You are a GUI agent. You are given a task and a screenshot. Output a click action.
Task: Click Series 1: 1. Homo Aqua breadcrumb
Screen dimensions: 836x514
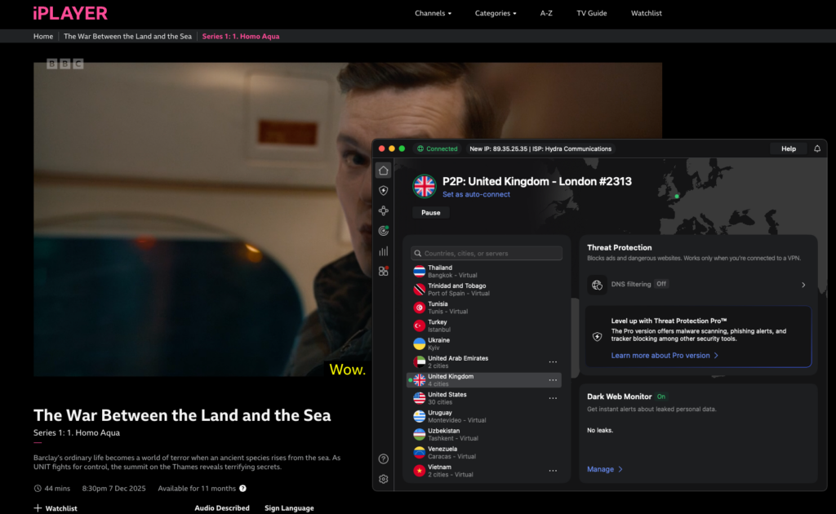coord(241,36)
